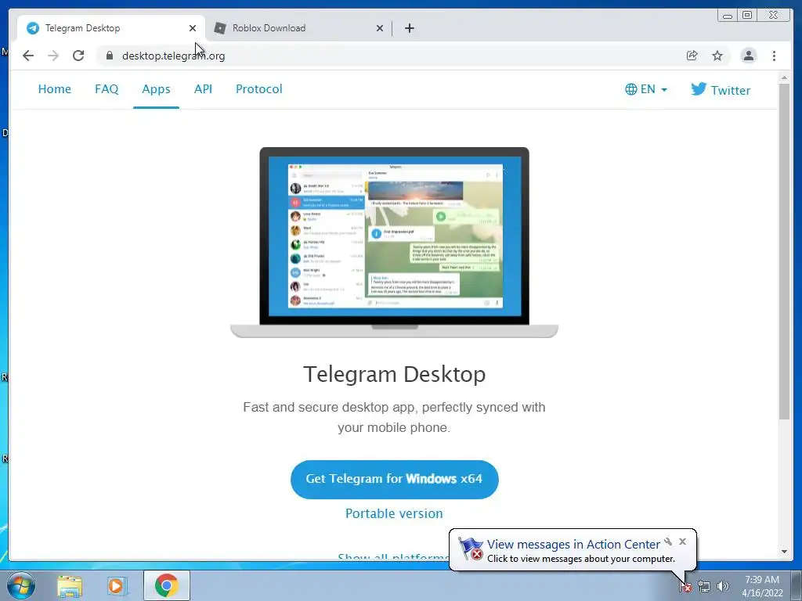
Task: Switch to the Roblox Download tab
Action: 298,28
